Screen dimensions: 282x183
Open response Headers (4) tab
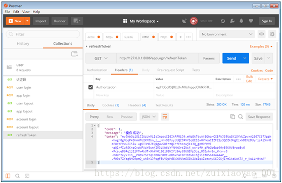coord(137,105)
